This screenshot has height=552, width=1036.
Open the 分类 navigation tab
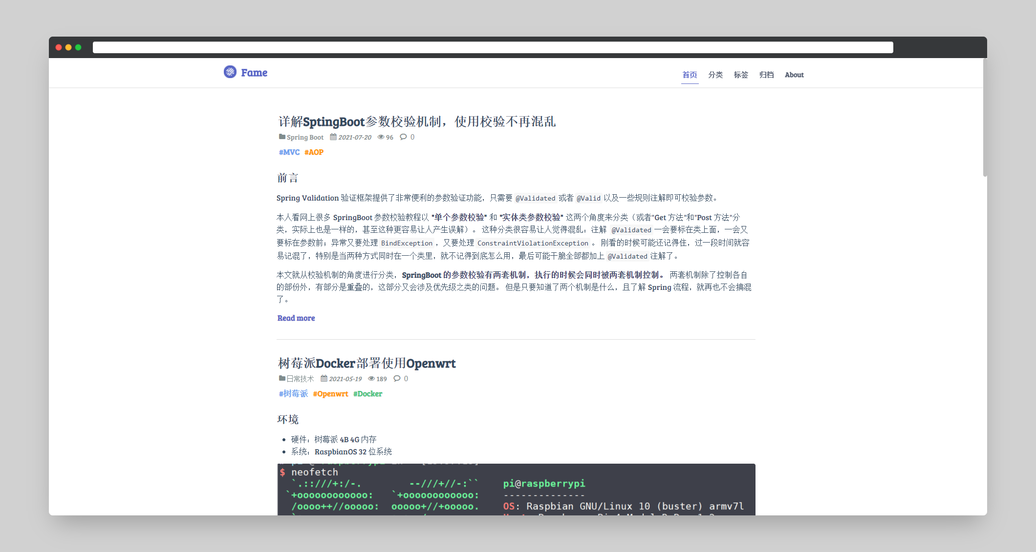tap(715, 75)
